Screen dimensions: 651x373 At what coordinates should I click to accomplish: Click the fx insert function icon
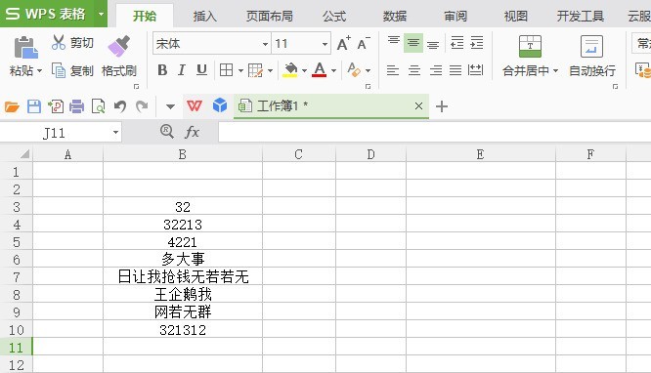(x=192, y=133)
